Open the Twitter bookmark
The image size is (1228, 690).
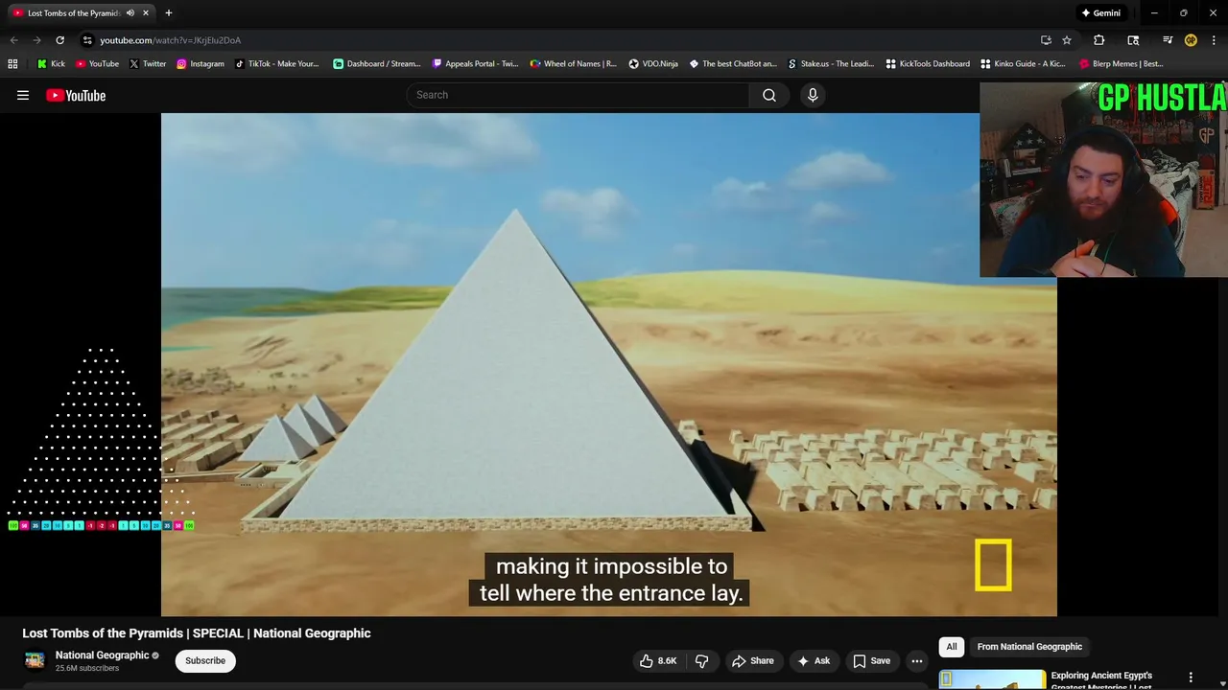click(147, 64)
